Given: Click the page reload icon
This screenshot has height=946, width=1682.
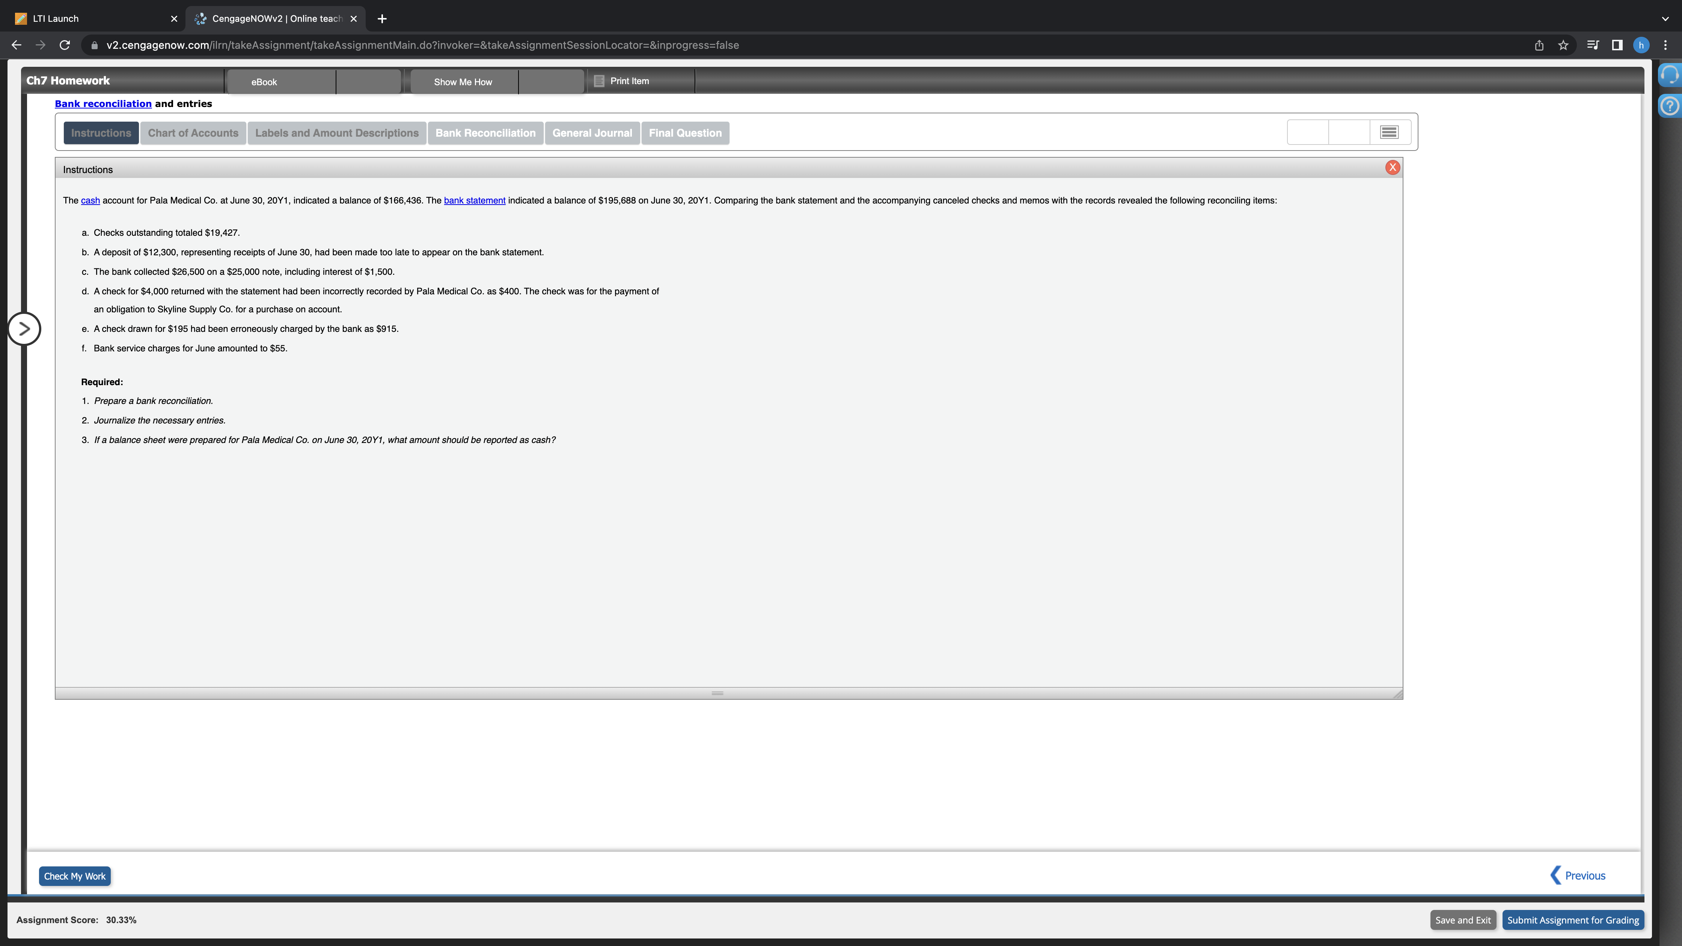Looking at the screenshot, I should coord(64,45).
